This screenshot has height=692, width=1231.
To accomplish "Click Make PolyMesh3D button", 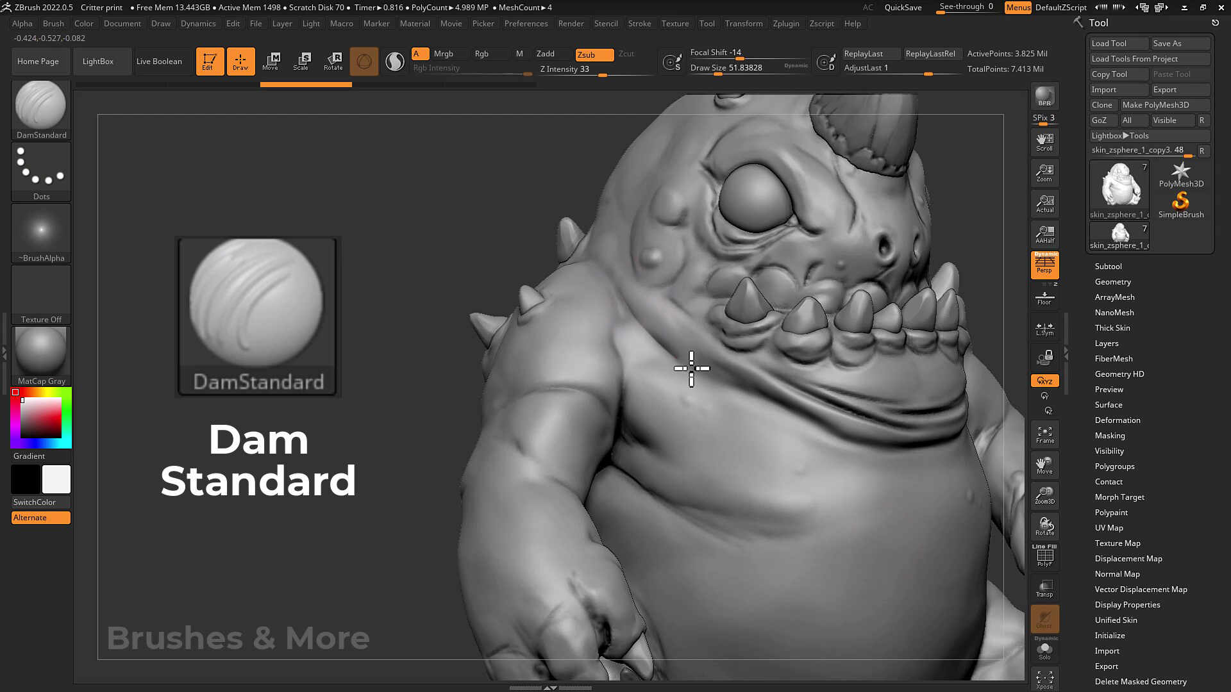I will point(1165,105).
